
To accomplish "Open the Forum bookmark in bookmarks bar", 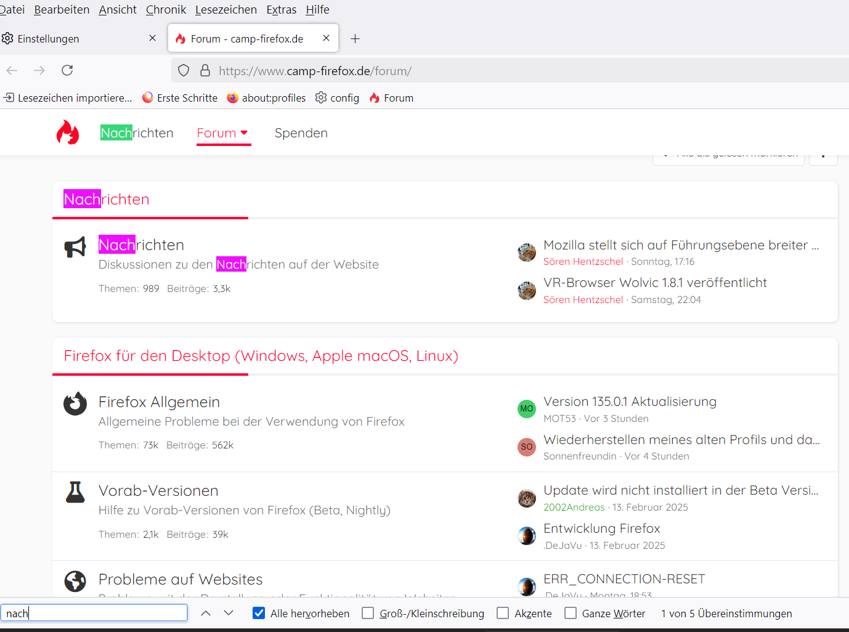I will (391, 98).
